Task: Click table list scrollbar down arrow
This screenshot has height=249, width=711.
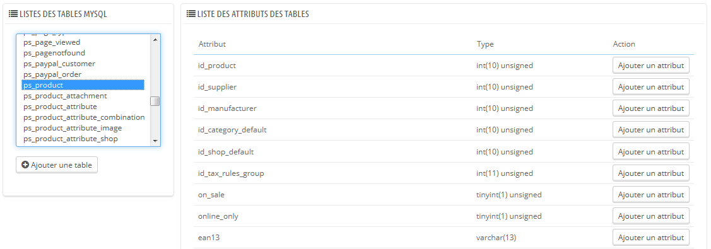Action: click(155, 141)
